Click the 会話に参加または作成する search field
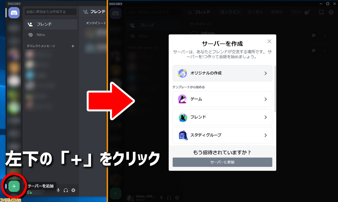The image size is (338, 202). (50, 12)
